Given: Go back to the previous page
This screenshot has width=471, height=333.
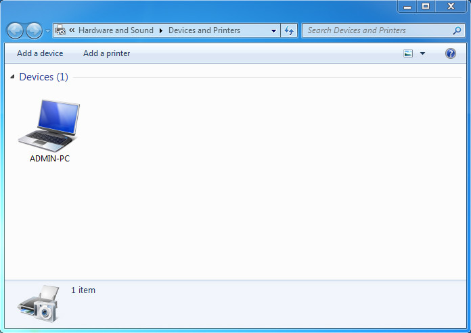Looking at the screenshot, I should 15,30.
